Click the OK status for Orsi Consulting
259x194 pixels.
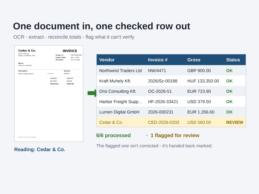click(x=229, y=91)
